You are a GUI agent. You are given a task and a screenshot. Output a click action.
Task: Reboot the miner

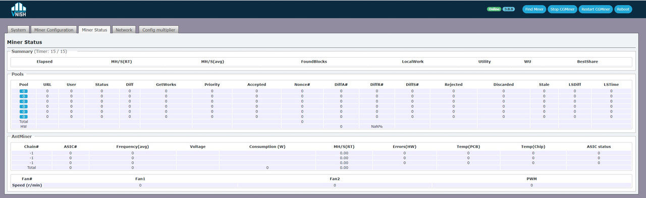tap(623, 9)
